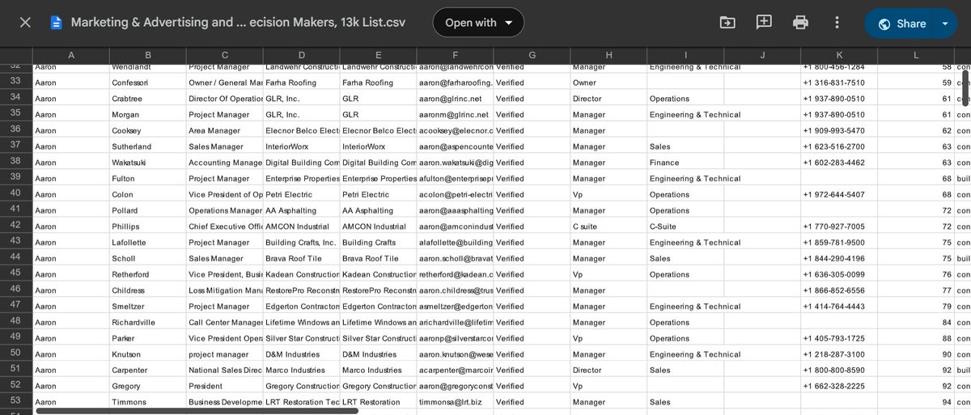
Task: Open the three-dot more actions menu
Action: pyautogui.click(x=837, y=23)
